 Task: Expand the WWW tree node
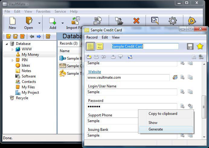coord(12,49)
